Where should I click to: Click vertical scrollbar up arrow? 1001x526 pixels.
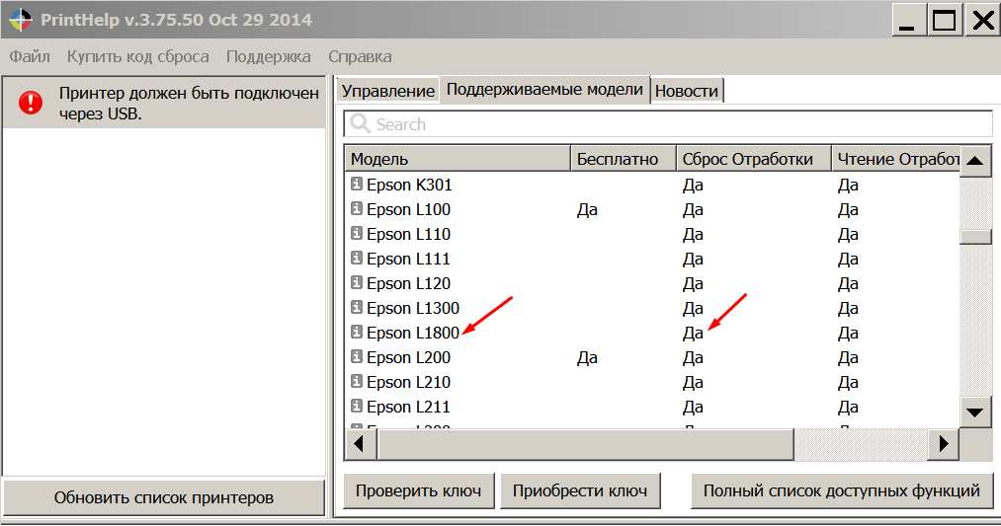(x=975, y=160)
